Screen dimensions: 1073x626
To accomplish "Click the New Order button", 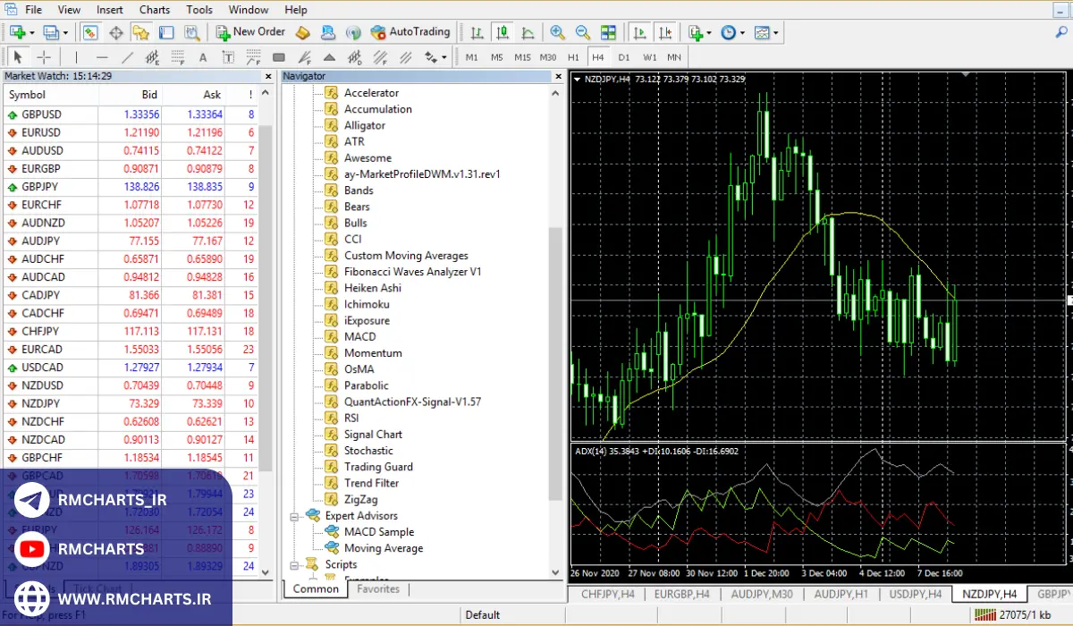I will click(250, 32).
